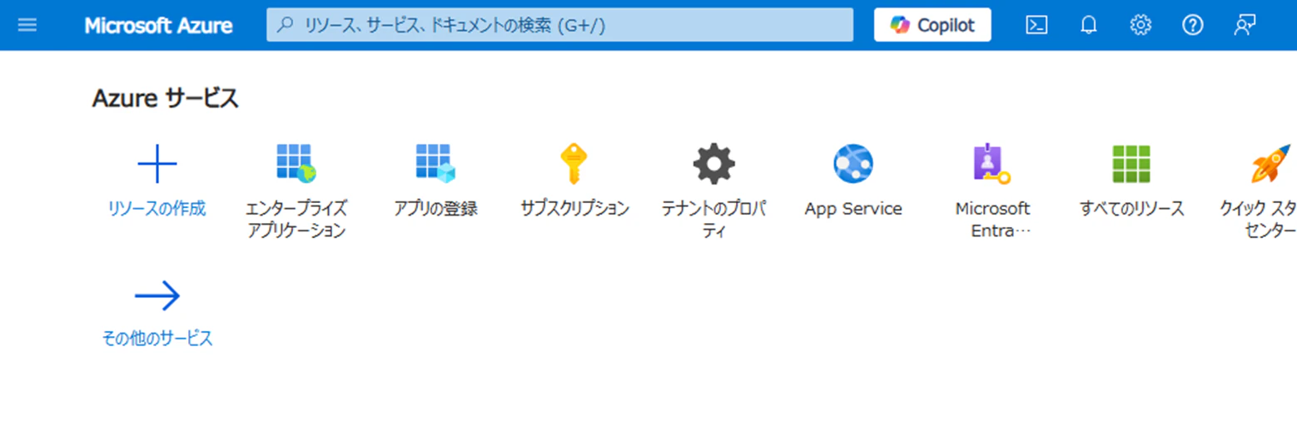Viewport: 1297px width, 421px height.
Task: Click the arrow icon for その他のサービス
Action: pos(157,295)
